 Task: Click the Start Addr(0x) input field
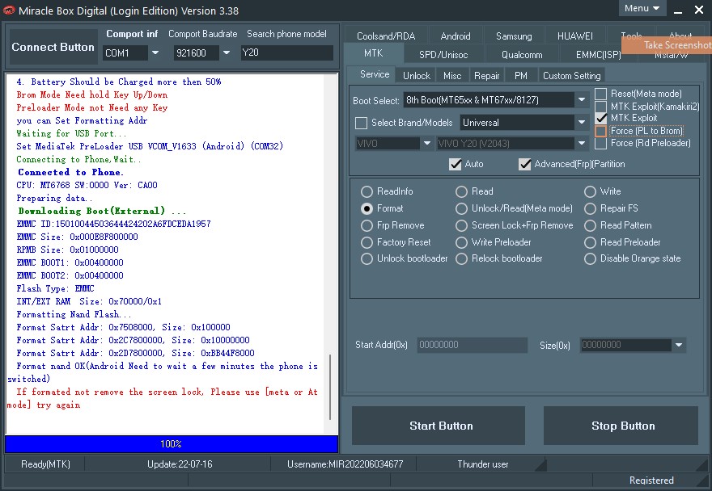tap(473, 345)
